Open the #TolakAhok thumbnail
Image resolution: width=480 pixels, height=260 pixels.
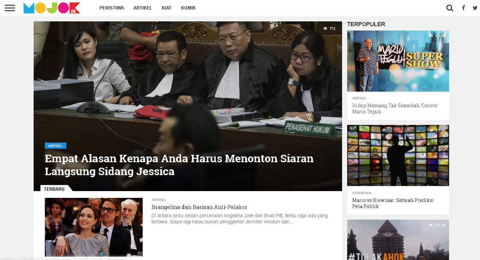coord(398,240)
